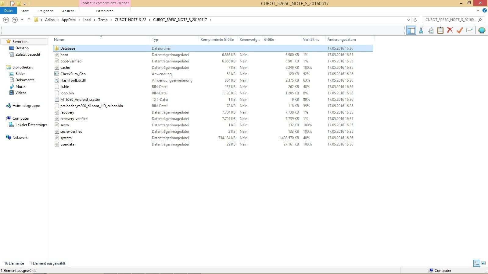The height and width of the screenshot is (274, 488).
Task: Select Dokumente library in the sidebar
Action: tap(25, 80)
